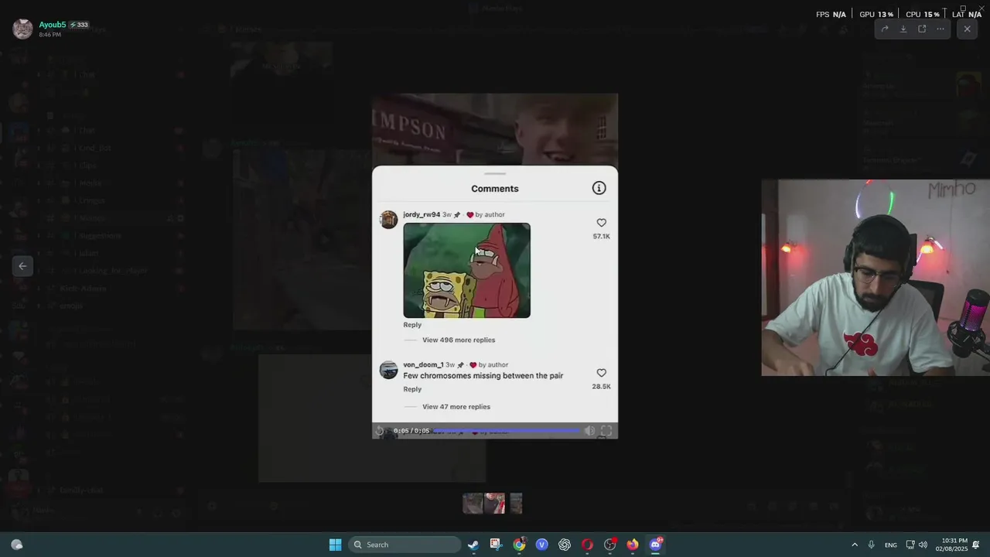Screen dimensions: 990x557
Task: Forward the media using the arrow icon
Action: 885,29
